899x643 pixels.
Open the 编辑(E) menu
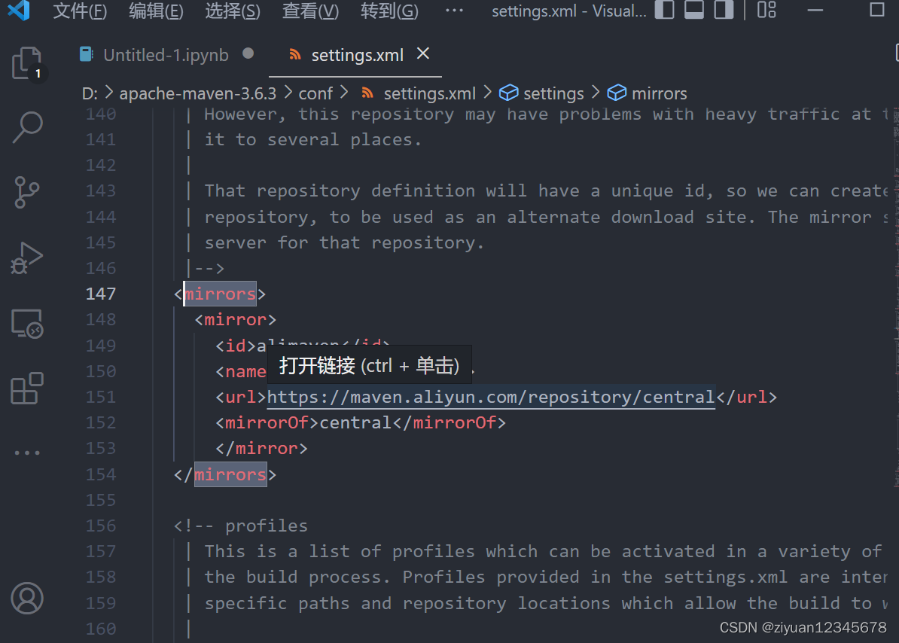tap(156, 11)
